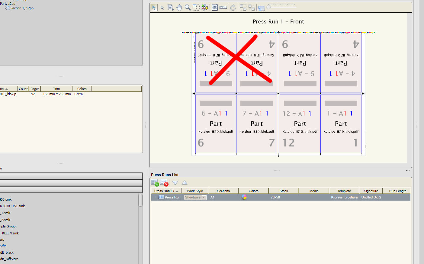Click the Colors column header in files list
The image size is (424, 264).
coord(82,89)
